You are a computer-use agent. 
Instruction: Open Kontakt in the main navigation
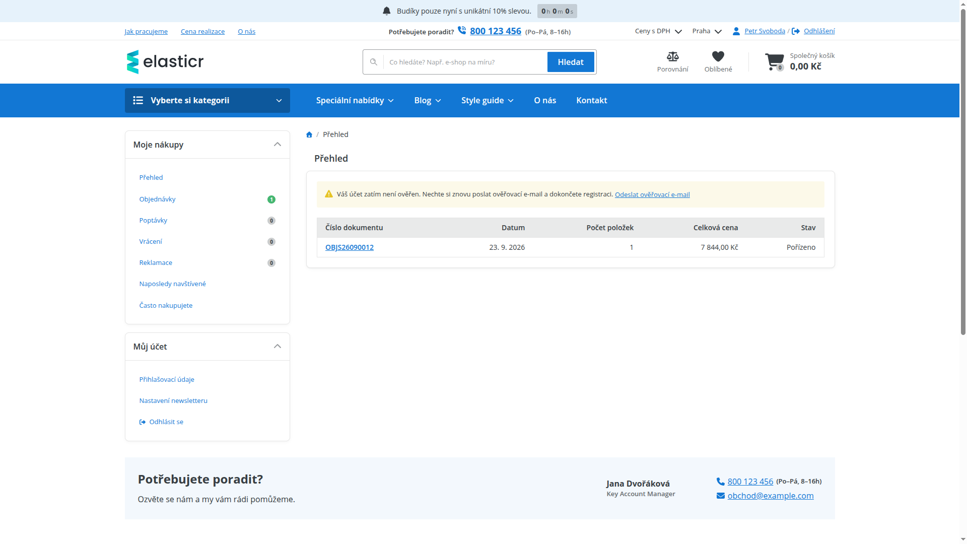click(592, 100)
